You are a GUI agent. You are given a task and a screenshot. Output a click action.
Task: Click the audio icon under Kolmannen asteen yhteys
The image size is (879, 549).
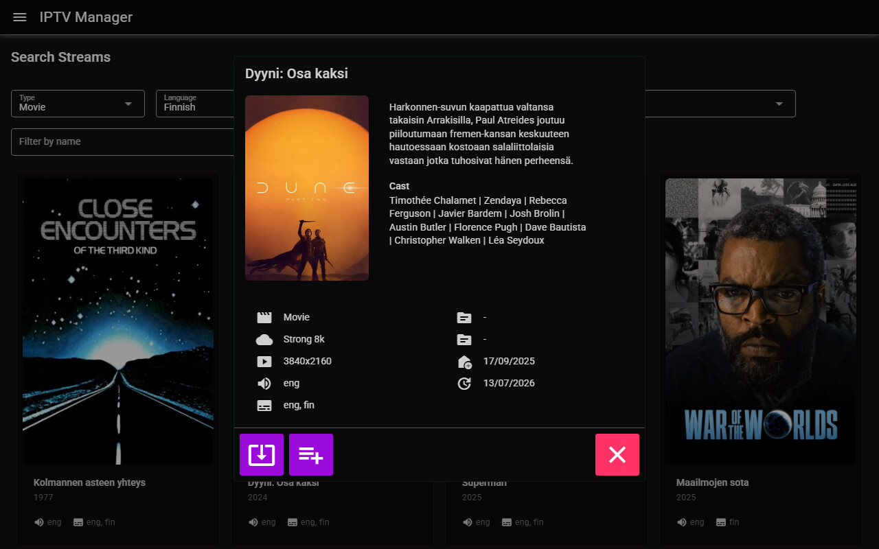[x=39, y=522]
